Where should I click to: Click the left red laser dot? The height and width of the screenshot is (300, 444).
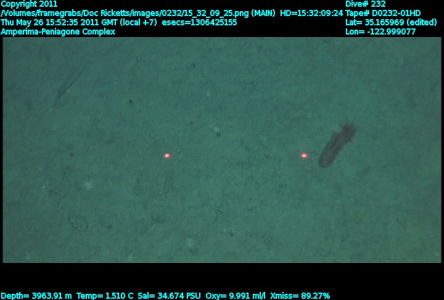coord(167,156)
